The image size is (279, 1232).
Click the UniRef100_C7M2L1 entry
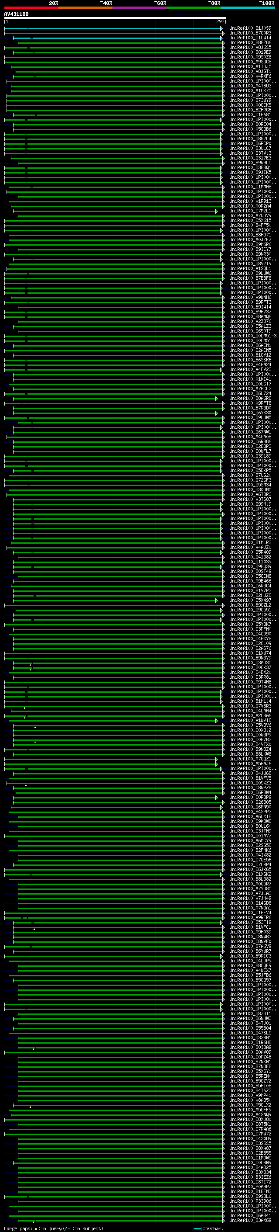click(250, 211)
